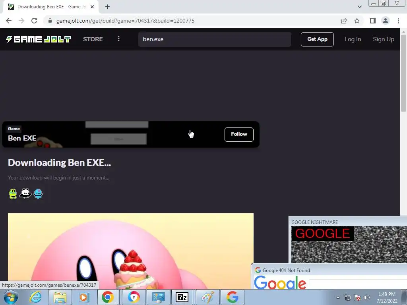Open the control panel taskbar icon
Viewport: 407px width, 305px height.
pyautogui.click(x=158, y=297)
